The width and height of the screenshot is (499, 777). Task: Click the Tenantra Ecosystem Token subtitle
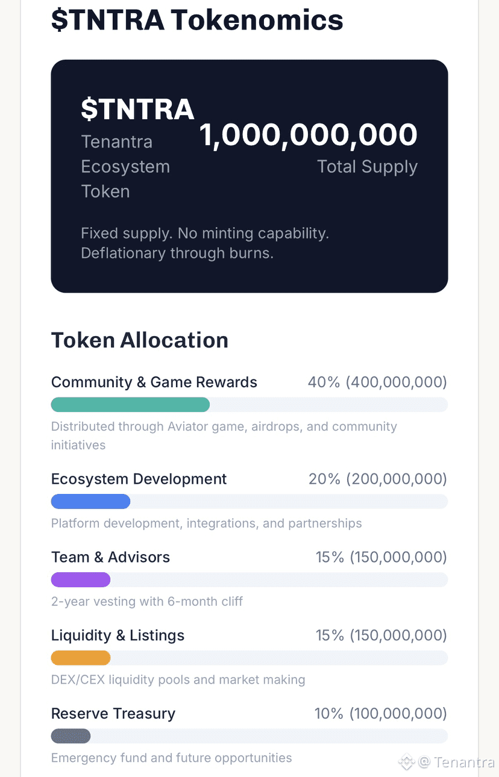(125, 166)
